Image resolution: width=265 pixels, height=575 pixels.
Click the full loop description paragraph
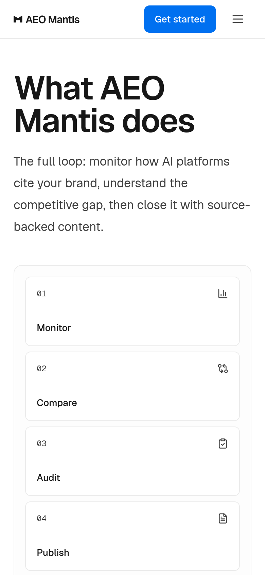[132, 194]
